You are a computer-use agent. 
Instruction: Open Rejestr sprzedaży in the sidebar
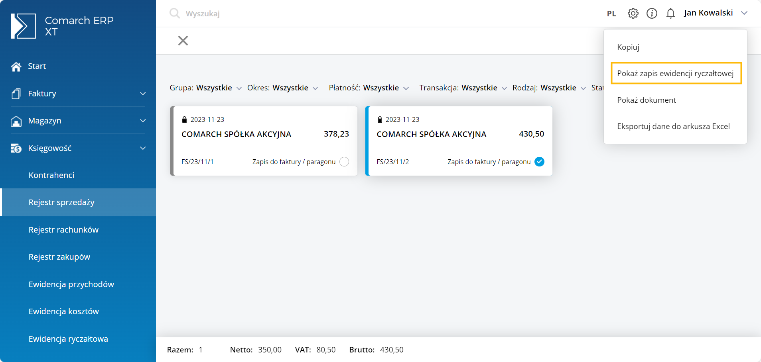click(78, 202)
